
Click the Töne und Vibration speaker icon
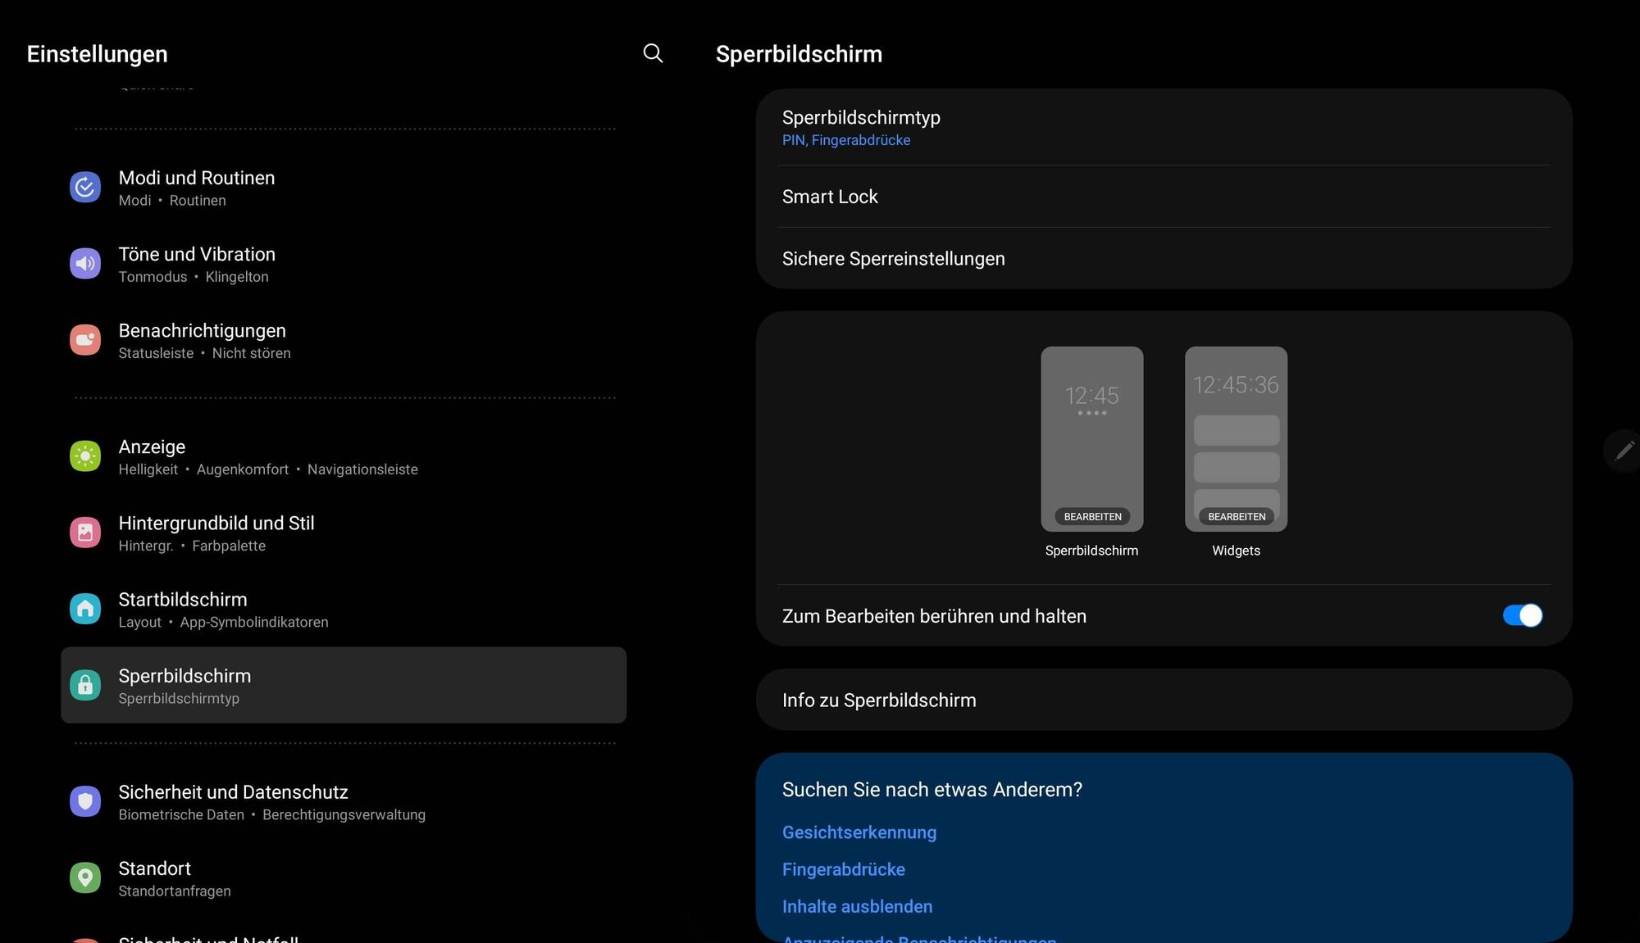[x=85, y=264]
